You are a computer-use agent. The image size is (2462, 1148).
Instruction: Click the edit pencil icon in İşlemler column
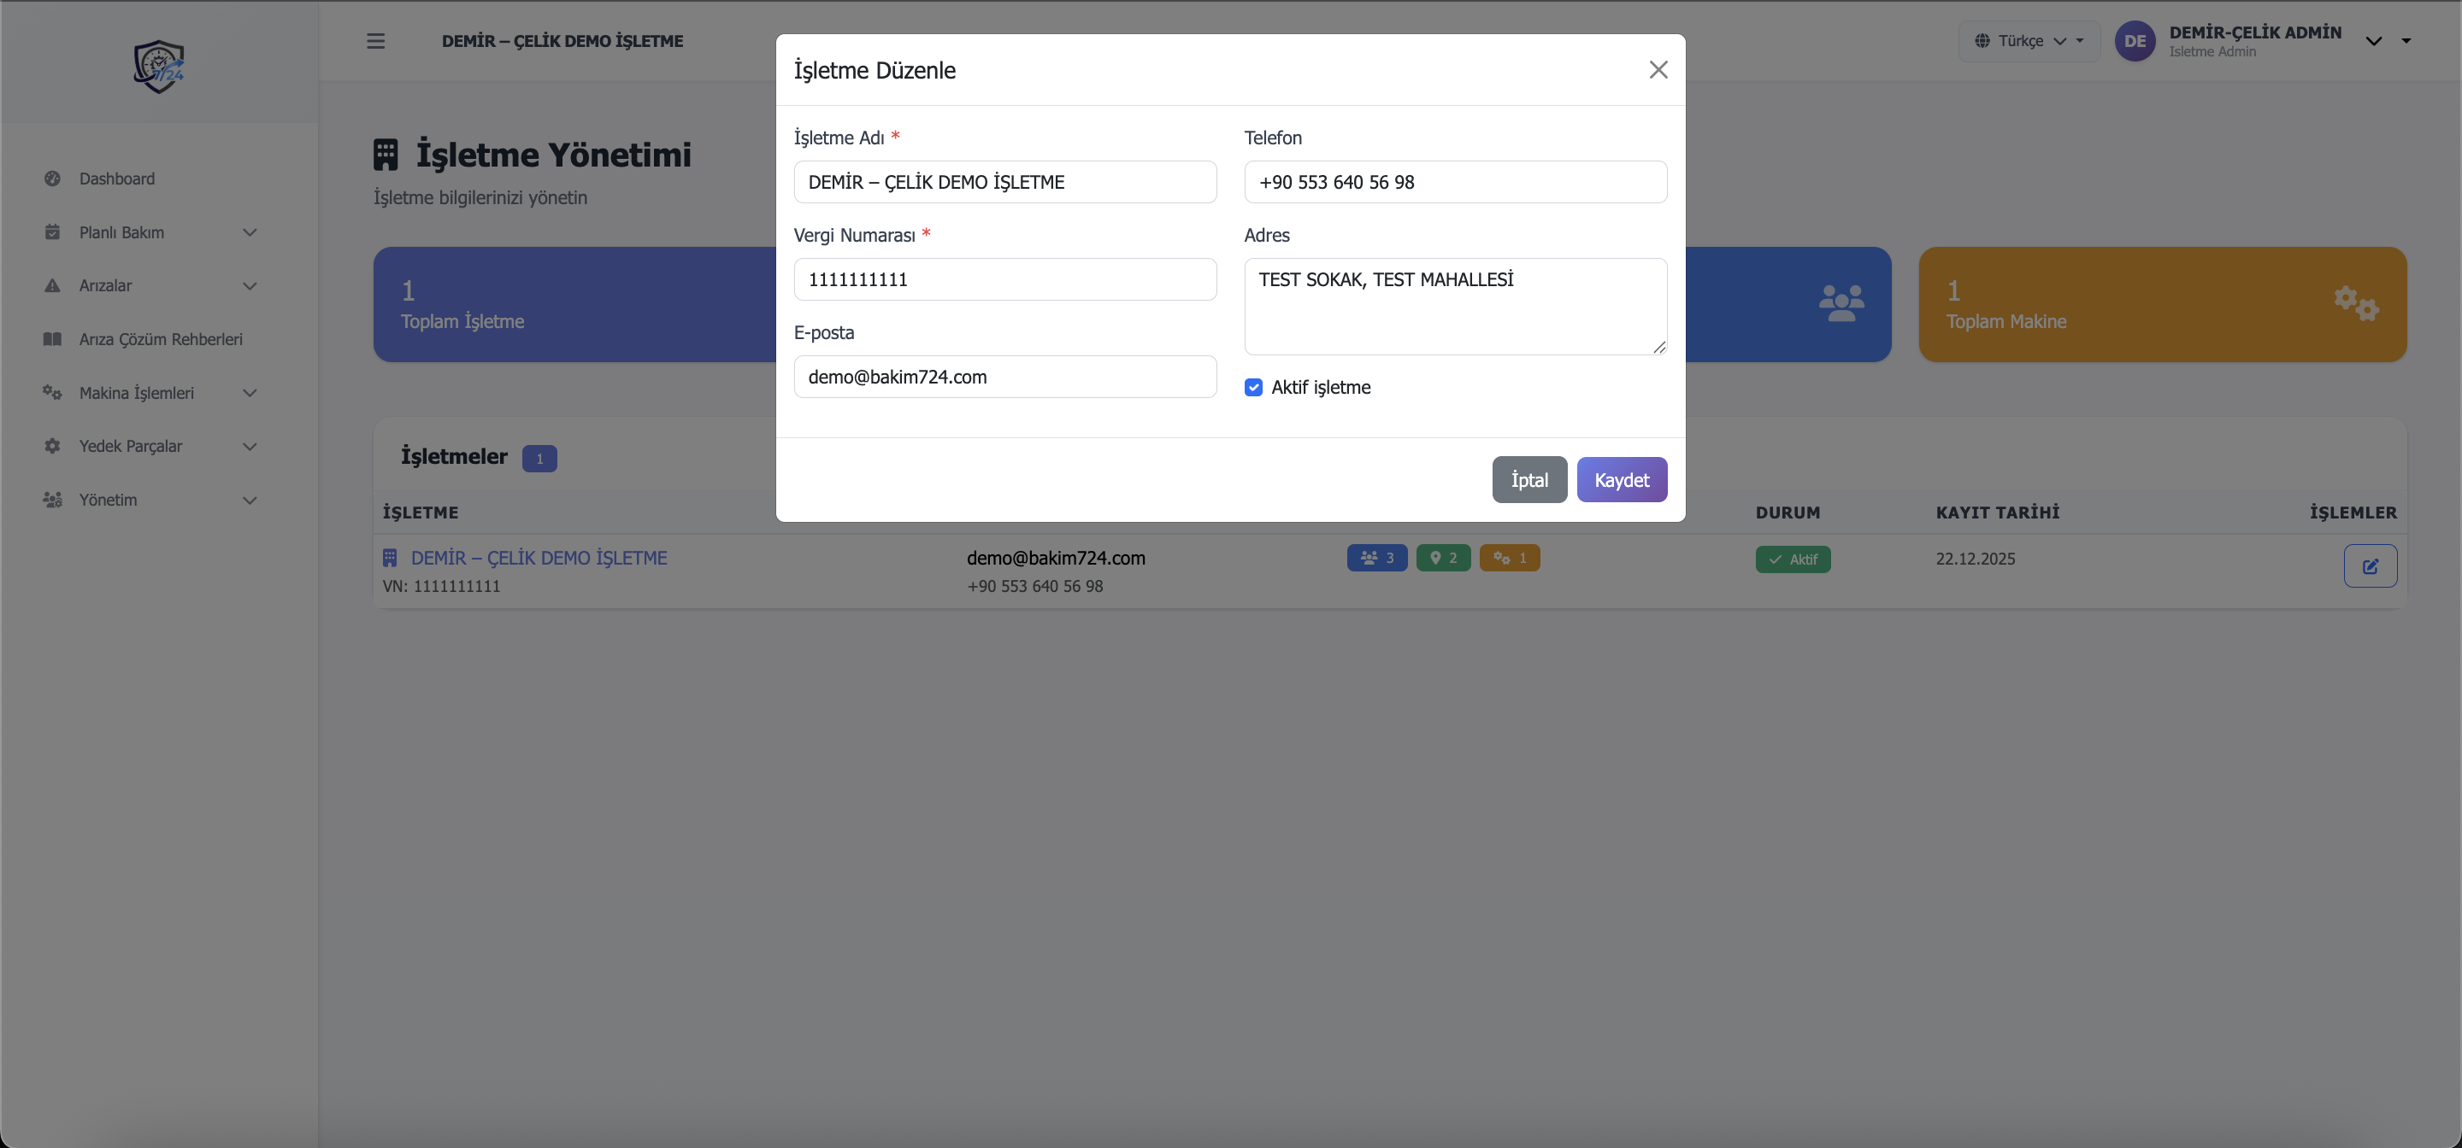[x=2370, y=565]
